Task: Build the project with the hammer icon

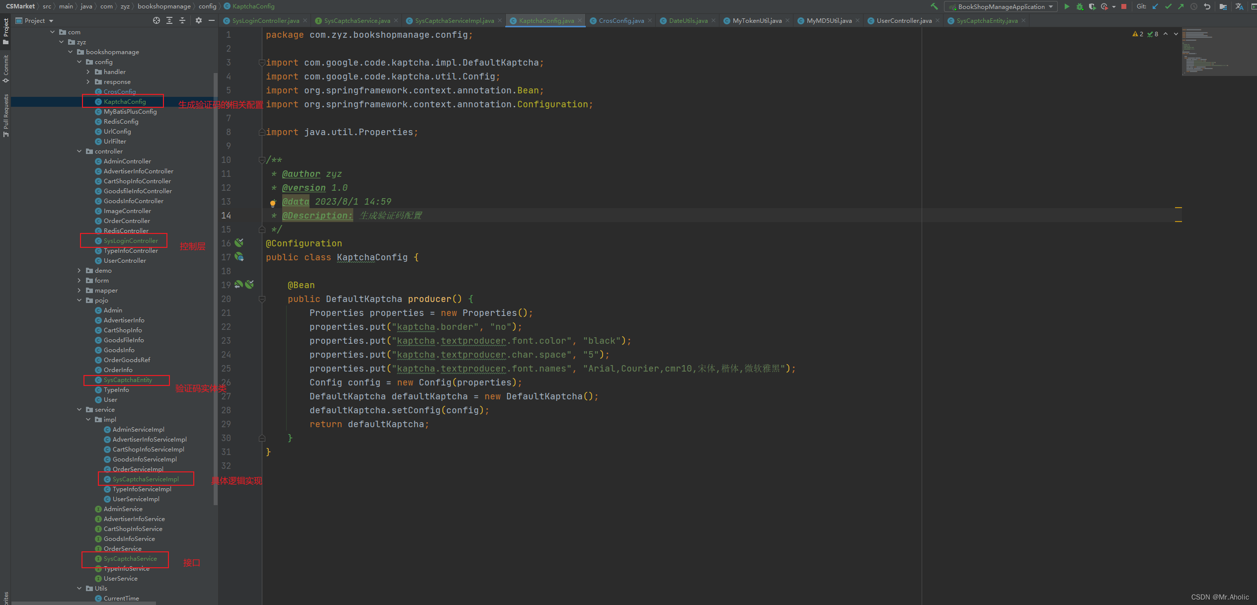Action: point(934,6)
